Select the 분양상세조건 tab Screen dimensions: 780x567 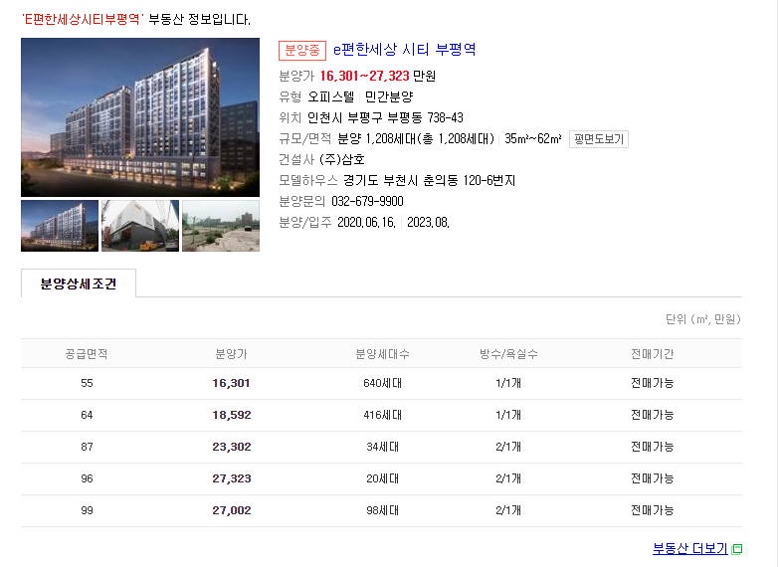[x=78, y=283]
